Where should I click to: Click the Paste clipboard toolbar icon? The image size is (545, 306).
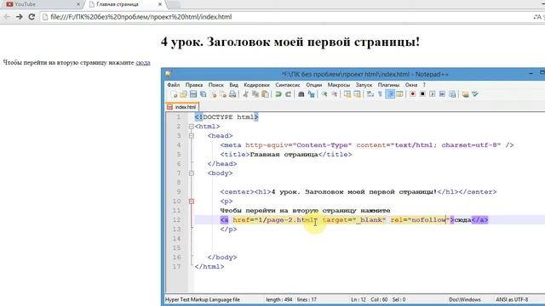click(x=265, y=94)
